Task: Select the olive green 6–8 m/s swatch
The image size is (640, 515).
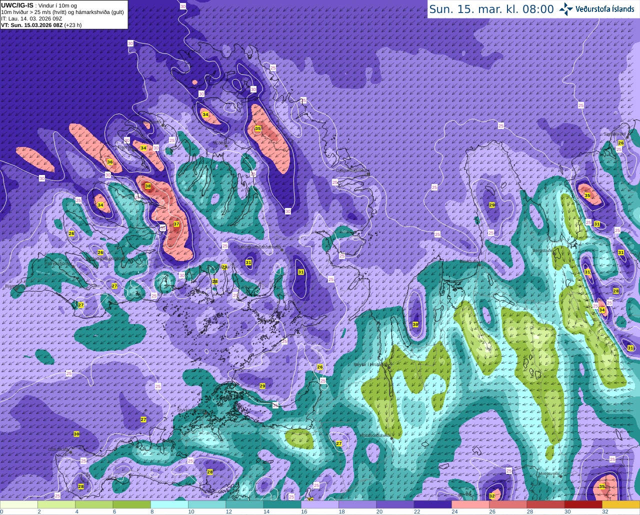Action: (131, 504)
